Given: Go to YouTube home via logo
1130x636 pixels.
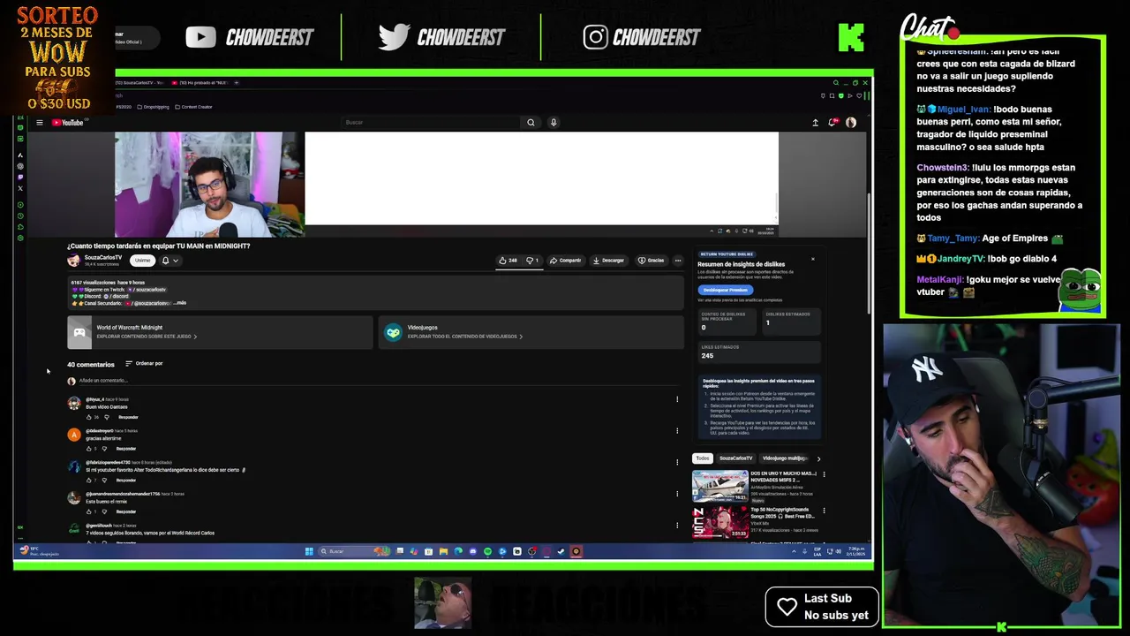Looking at the screenshot, I should (x=68, y=123).
